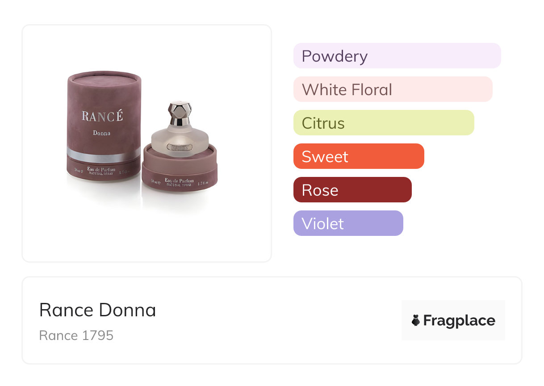
Task: Choose the Citrus accord bar
Action: click(x=384, y=123)
